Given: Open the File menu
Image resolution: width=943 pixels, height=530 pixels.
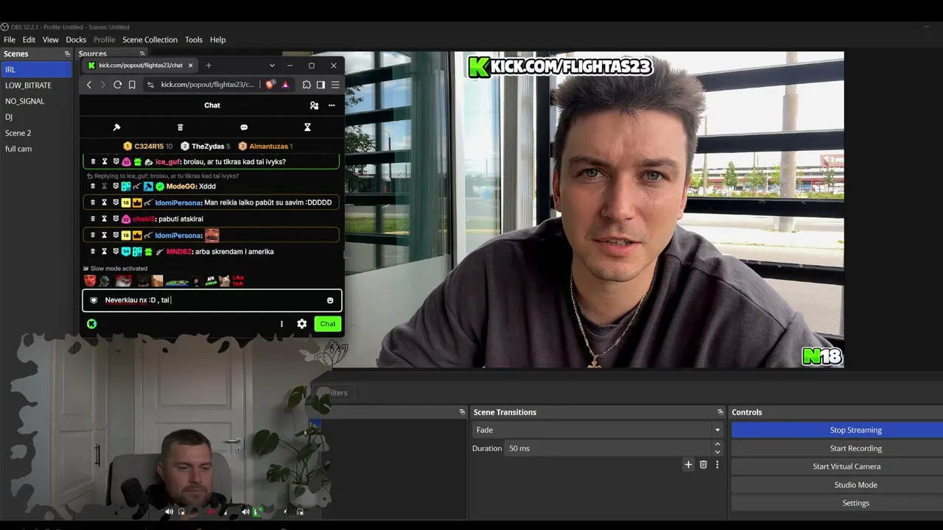Looking at the screenshot, I should [10, 40].
